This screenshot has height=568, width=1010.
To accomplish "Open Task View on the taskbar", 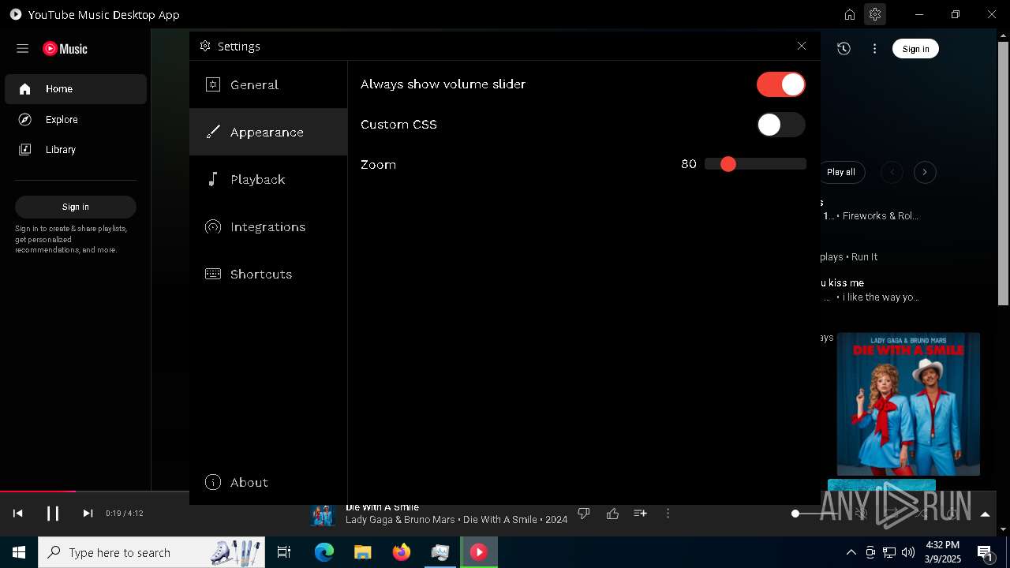I will pos(284,552).
